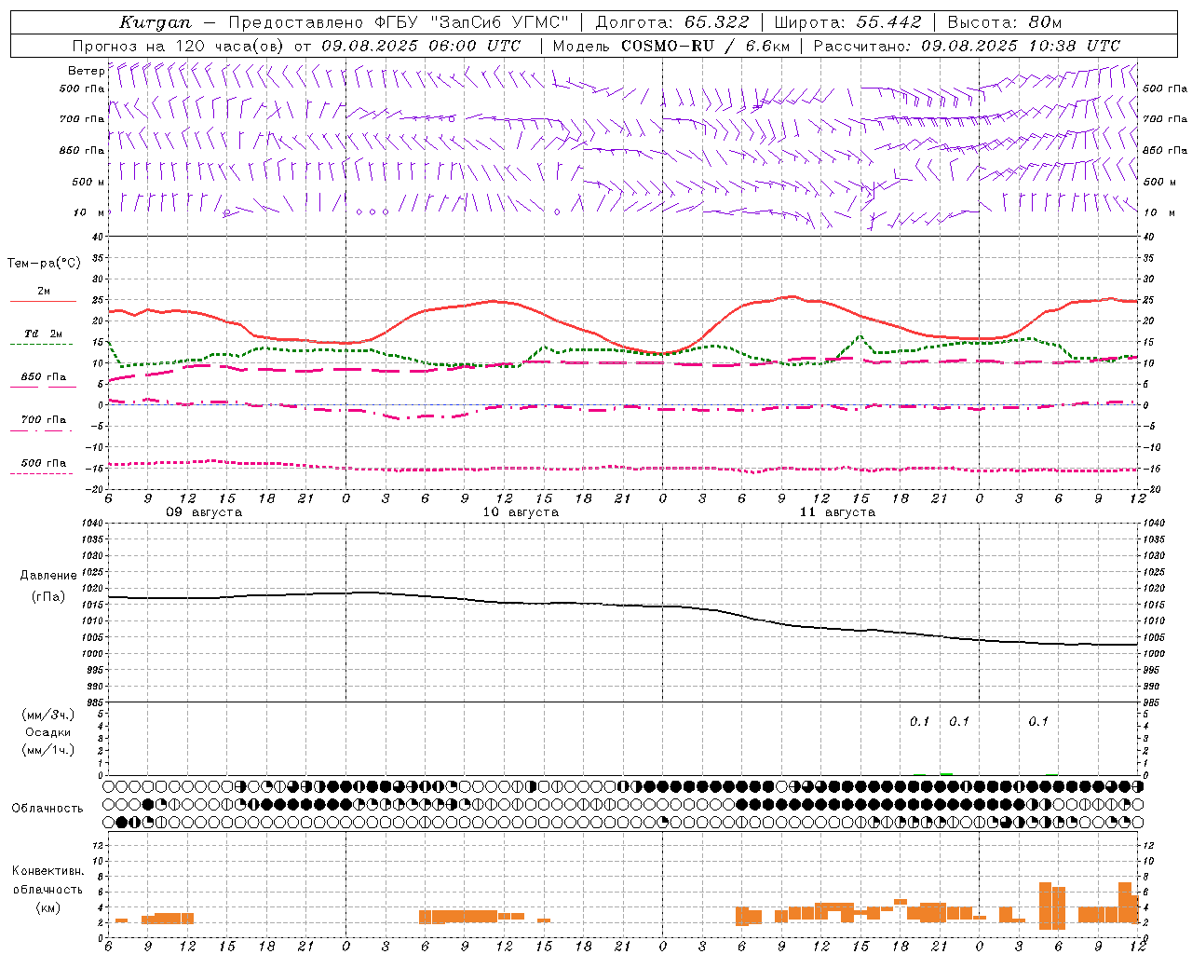This screenshot has height=954, width=1192.
Task: Select the elevation text Высота: 80м
Action: coord(1004,22)
